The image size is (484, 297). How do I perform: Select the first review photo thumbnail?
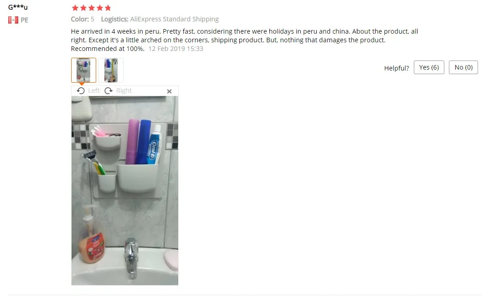click(x=84, y=70)
